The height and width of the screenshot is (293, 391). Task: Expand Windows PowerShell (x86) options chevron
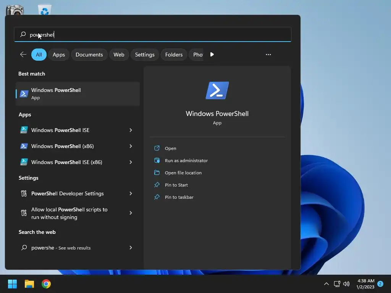[131, 146]
